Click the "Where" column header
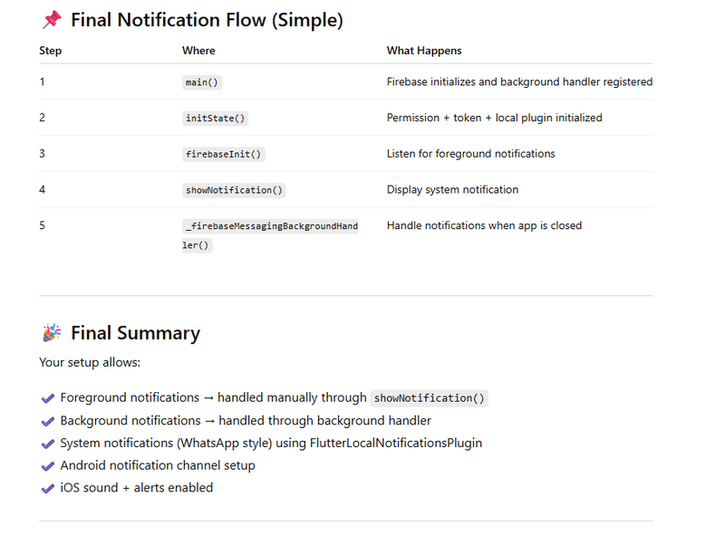725x535 pixels. (198, 51)
